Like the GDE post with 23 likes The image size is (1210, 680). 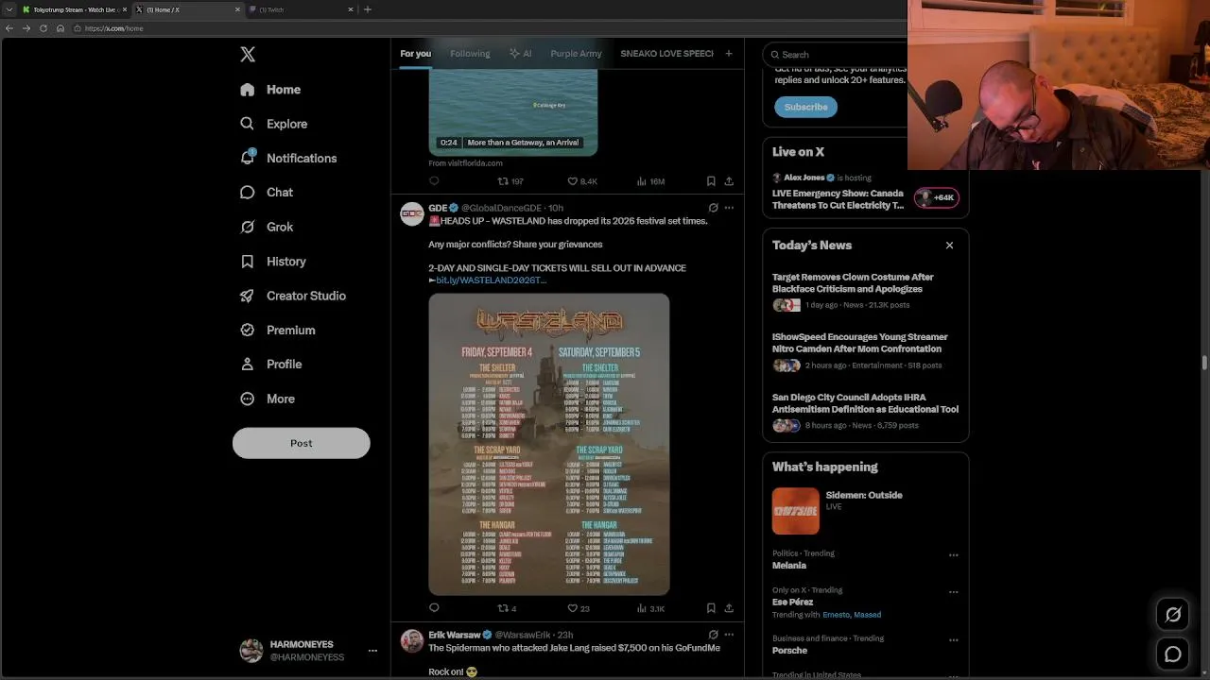pyautogui.click(x=579, y=608)
